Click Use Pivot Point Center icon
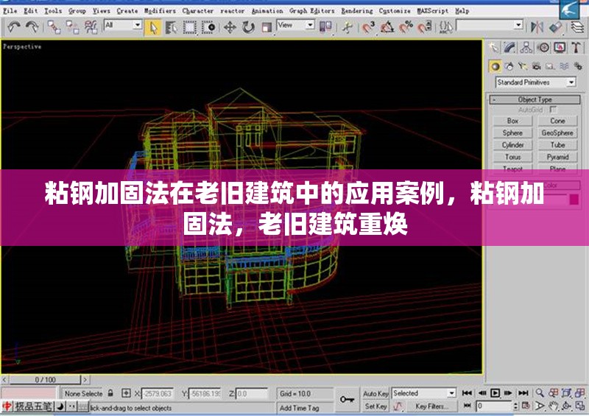Viewport: 589px width, 416px height. point(325,27)
